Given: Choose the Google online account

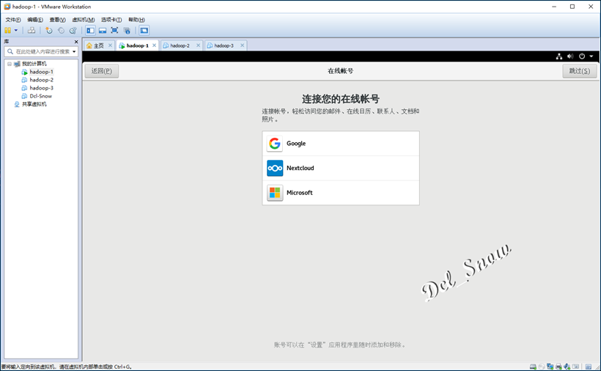Looking at the screenshot, I should point(341,144).
